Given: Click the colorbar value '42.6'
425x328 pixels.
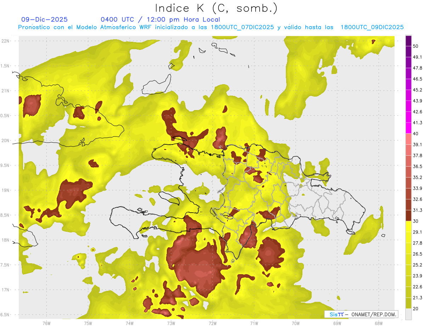Looking at the screenshot, I should [x=418, y=112].
